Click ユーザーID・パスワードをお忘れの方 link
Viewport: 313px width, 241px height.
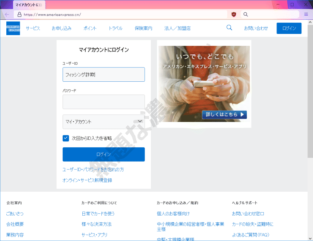click(93, 170)
